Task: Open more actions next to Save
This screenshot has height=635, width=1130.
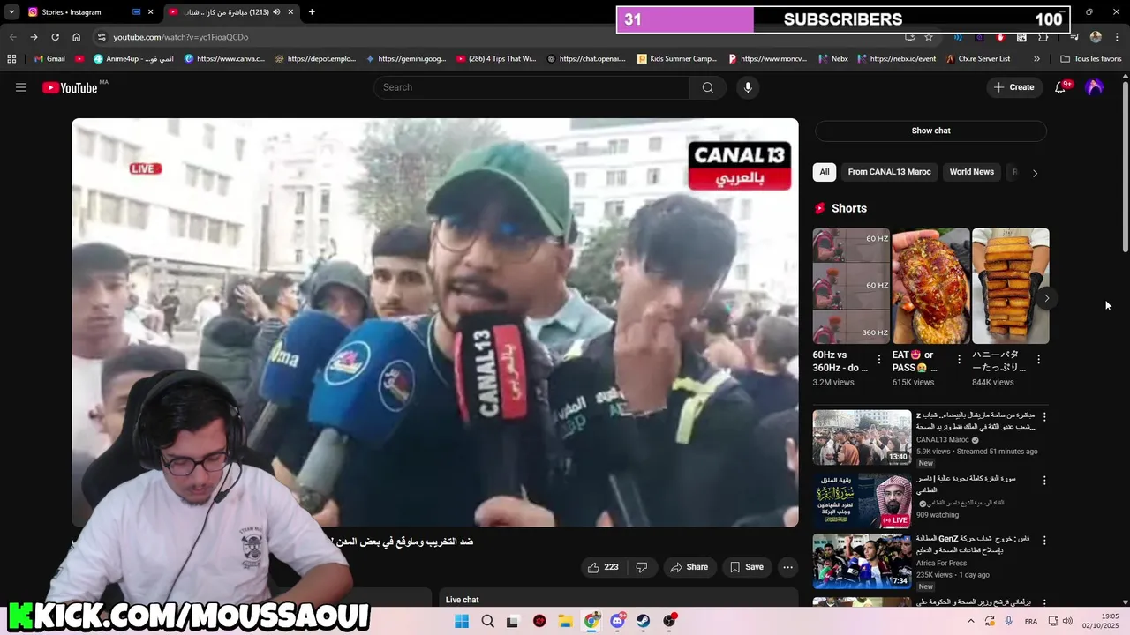Action: [x=787, y=567]
